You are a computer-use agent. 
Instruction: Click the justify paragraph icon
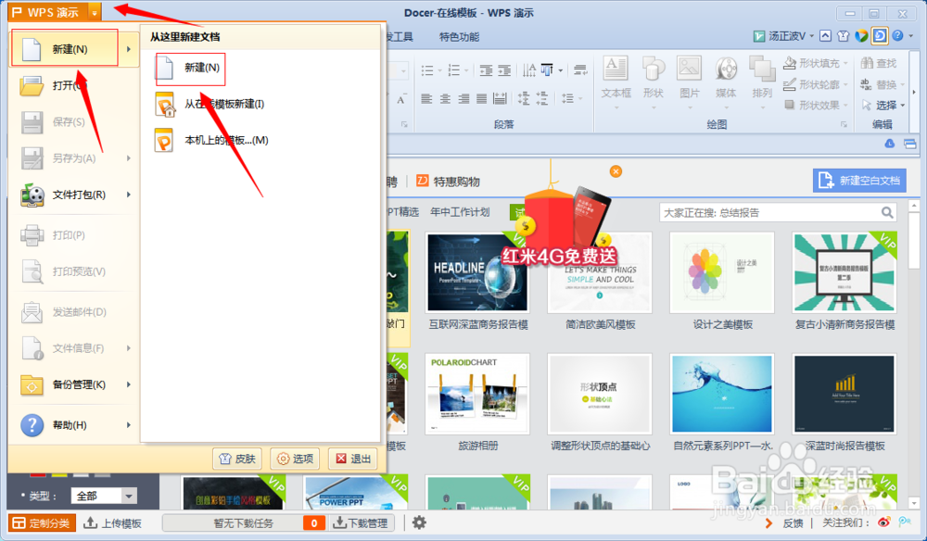(482, 98)
